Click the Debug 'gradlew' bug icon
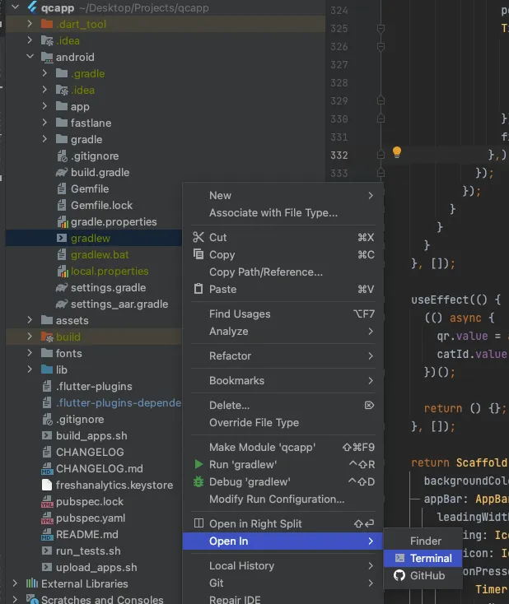Image resolution: width=509 pixels, height=604 pixels. (x=198, y=481)
